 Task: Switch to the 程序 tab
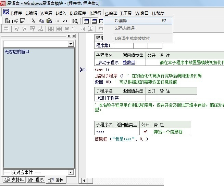click(x=36, y=180)
